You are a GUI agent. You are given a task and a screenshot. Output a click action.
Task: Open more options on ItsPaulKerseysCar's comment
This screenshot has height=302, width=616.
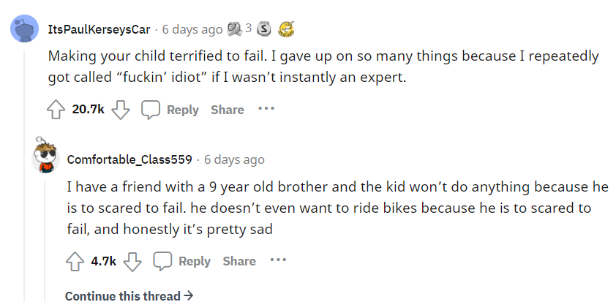(266, 109)
